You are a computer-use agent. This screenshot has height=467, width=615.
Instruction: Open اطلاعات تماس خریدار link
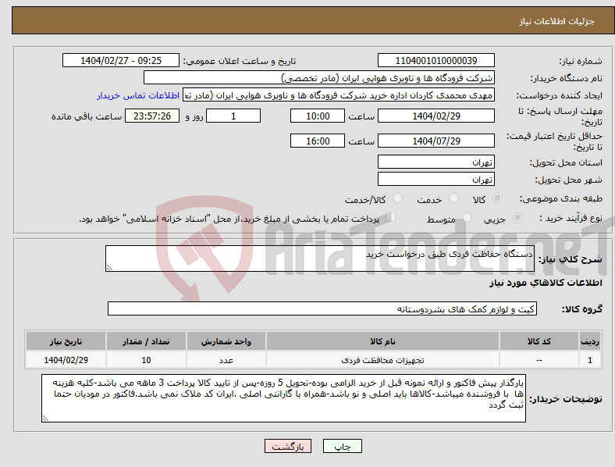138,95
